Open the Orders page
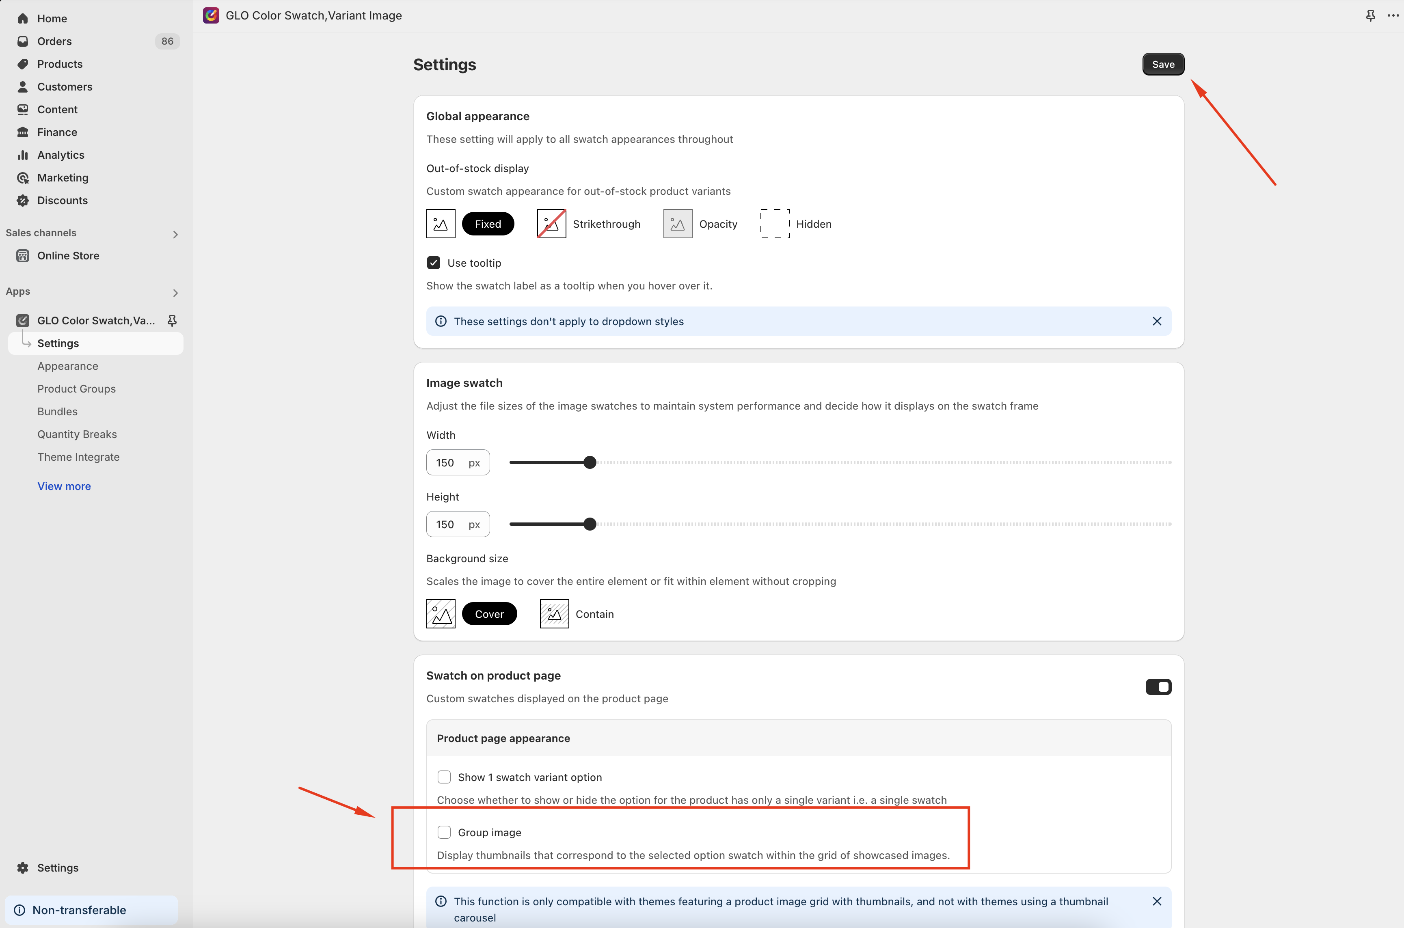 [x=54, y=41]
